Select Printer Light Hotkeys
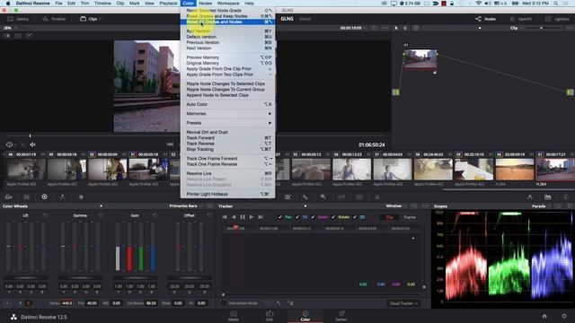 (x=227, y=194)
